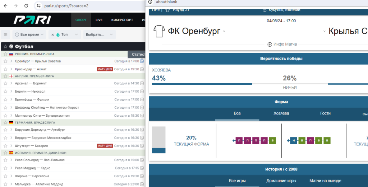This screenshot has width=368, height=187.
Task: Favorite Россия Премьер-Лига with star
Action: [x=5, y=54]
